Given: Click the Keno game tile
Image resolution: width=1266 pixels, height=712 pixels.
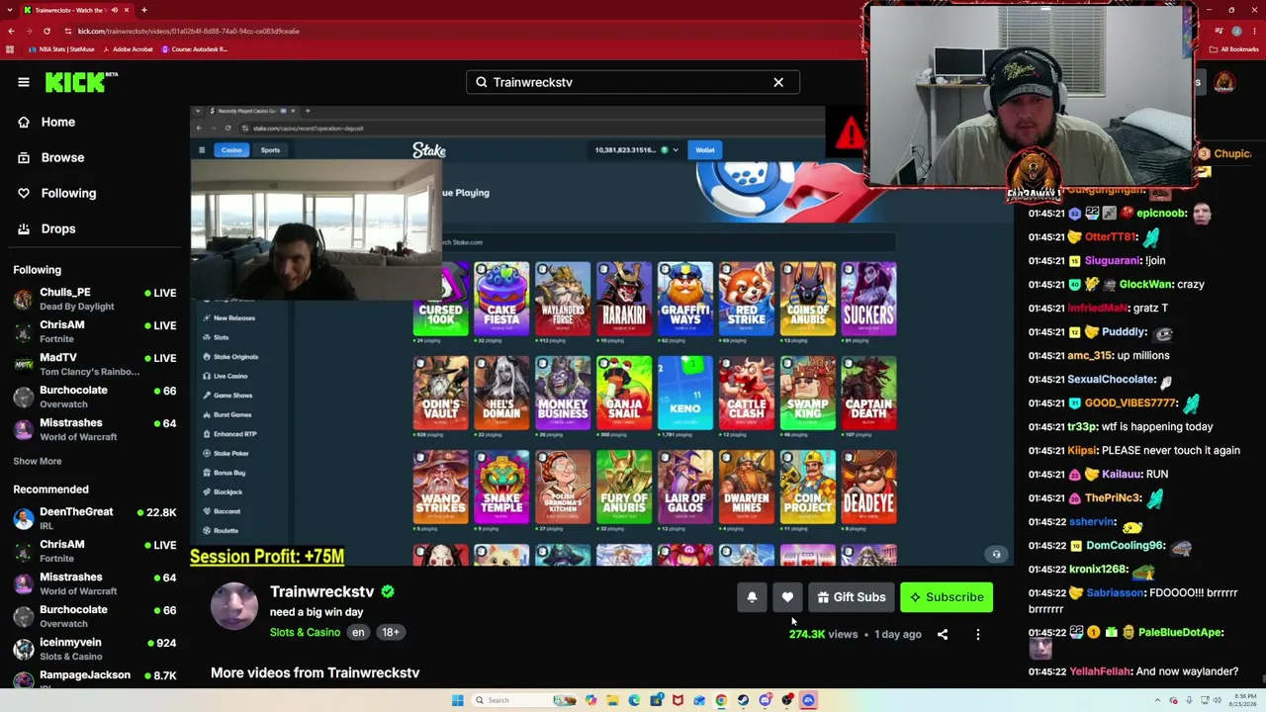Looking at the screenshot, I should pyautogui.click(x=685, y=393).
